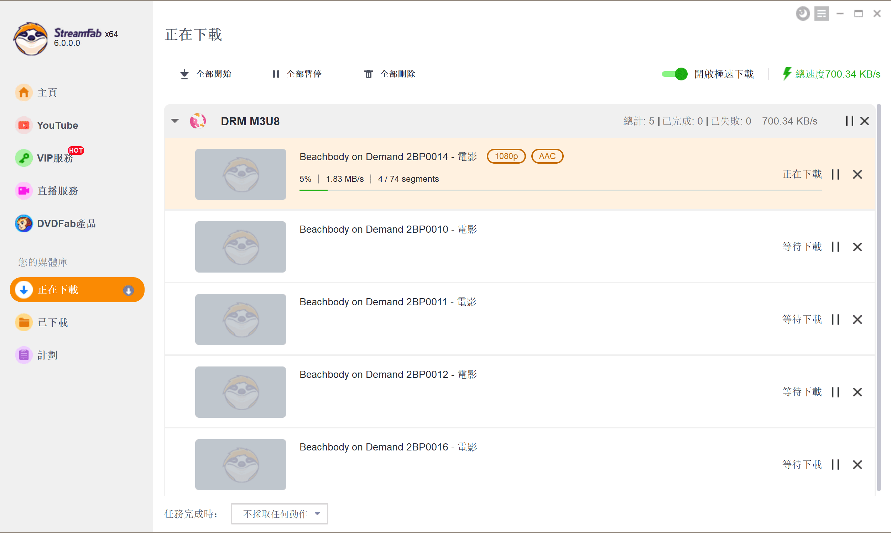The image size is (891, 533).
Task: Select title Beachbody on Demand 2BP0016
Action: click(x=388, y=447)
